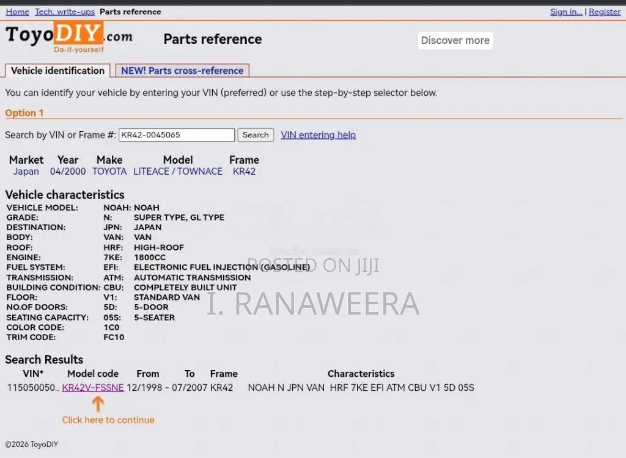Click the Search button
This screenshot has height=458, width=626.
[x=256, y=135]
